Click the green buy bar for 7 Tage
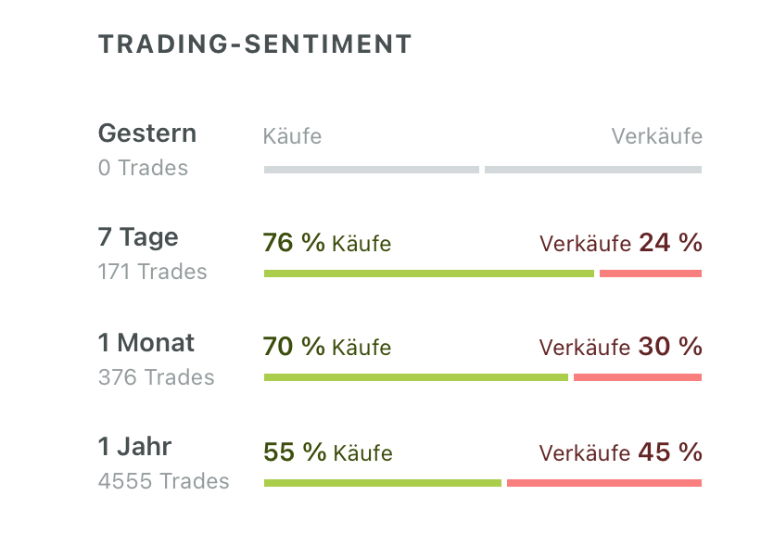 click(428, 273)
